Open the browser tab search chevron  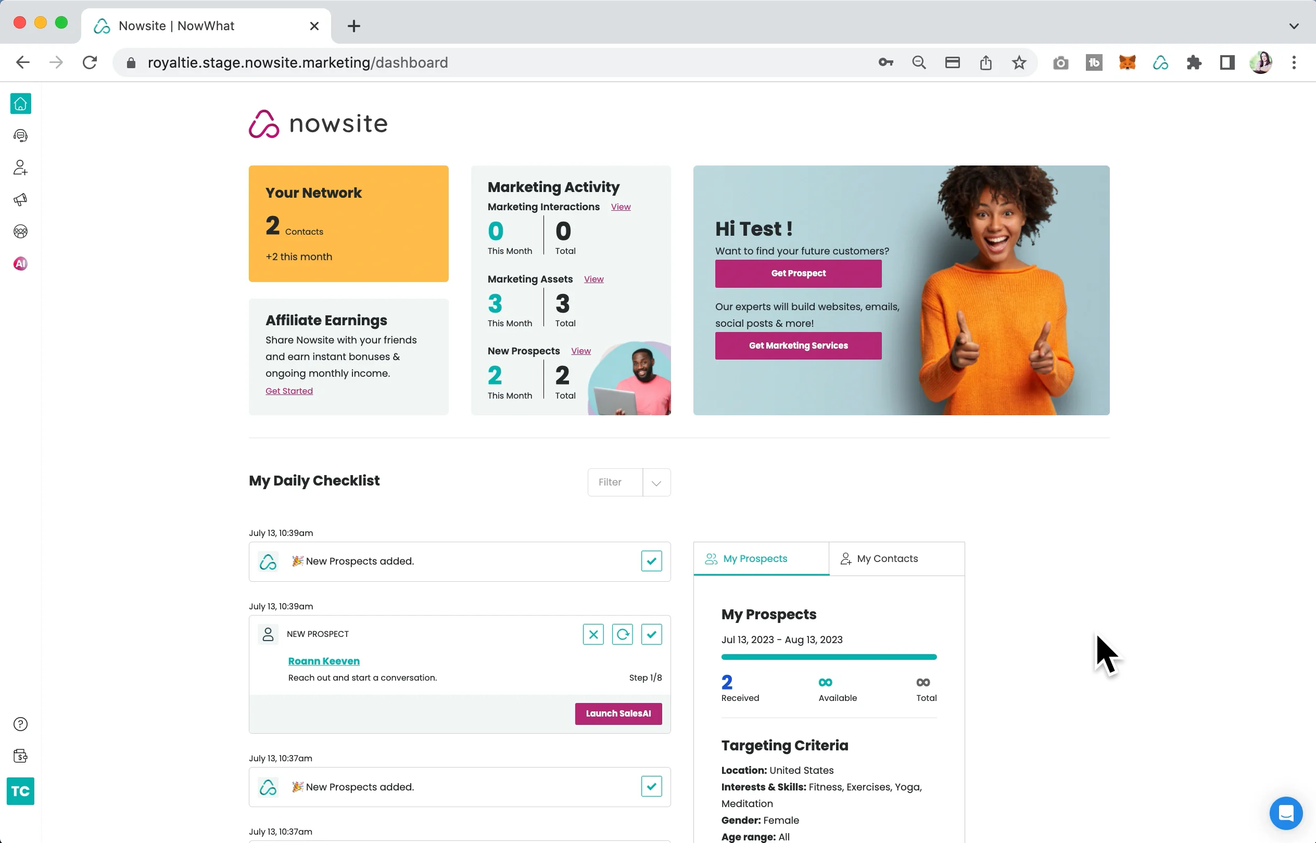point(1295,25)
